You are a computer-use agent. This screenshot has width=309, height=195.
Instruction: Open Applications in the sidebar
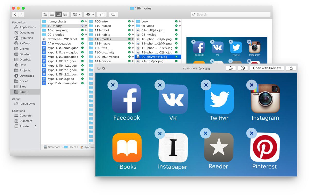[x=25, y=27]
